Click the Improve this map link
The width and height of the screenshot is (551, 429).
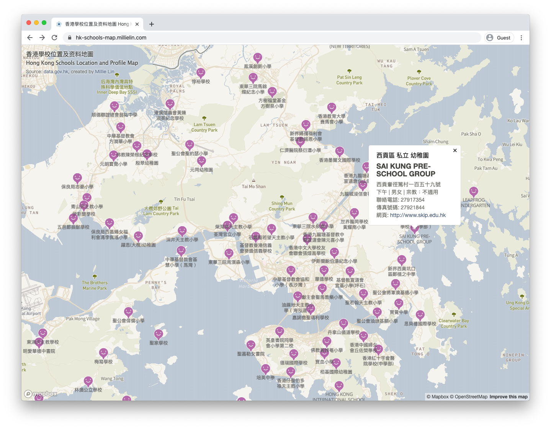coord(508,397)
